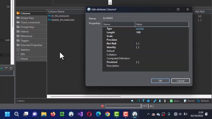Maximize the lower-left panel
Screen dimensions: 212x119
[11, 68]
